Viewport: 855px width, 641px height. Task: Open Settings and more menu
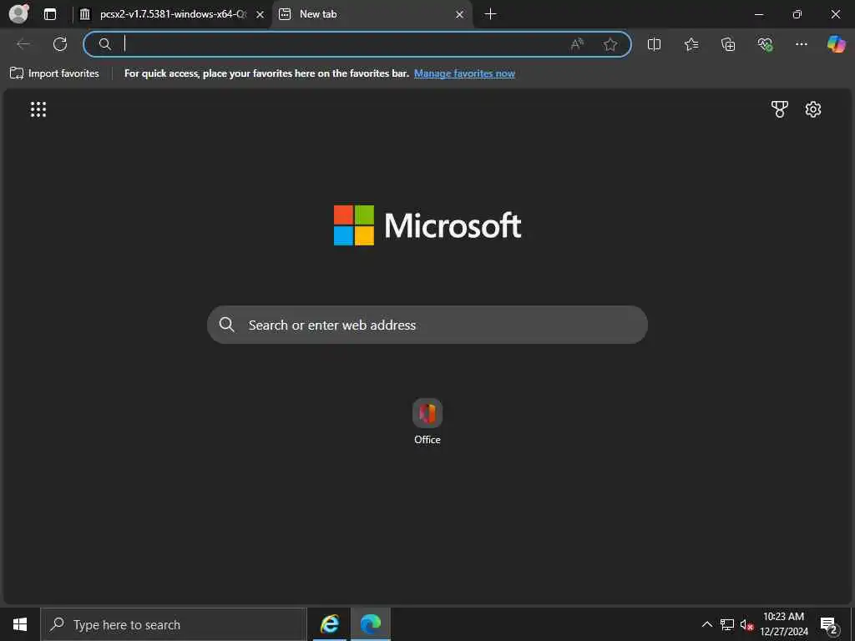(801, 44)
